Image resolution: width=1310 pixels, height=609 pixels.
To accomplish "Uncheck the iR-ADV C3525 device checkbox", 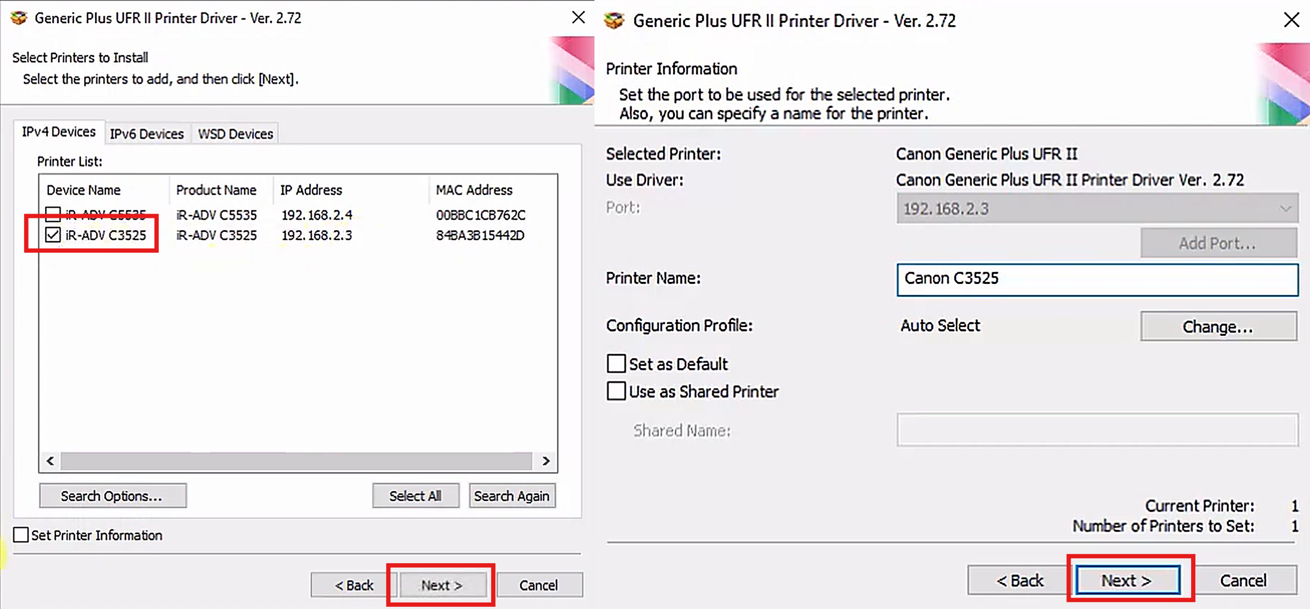I will pyautogui.click(x=53, y=235).
